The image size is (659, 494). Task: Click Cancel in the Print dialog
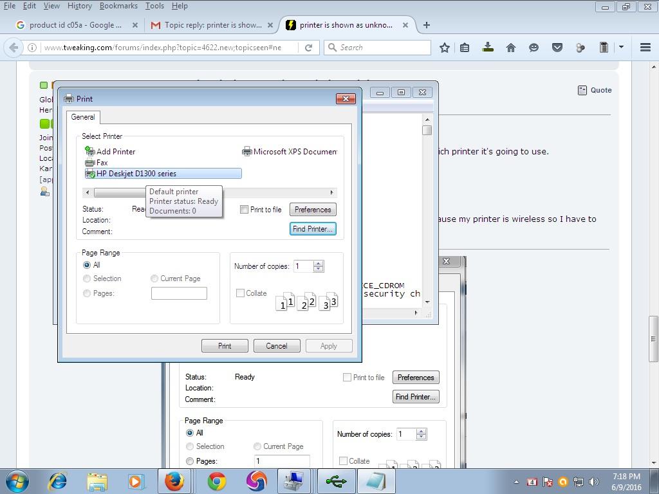click(x=277, y=345)
